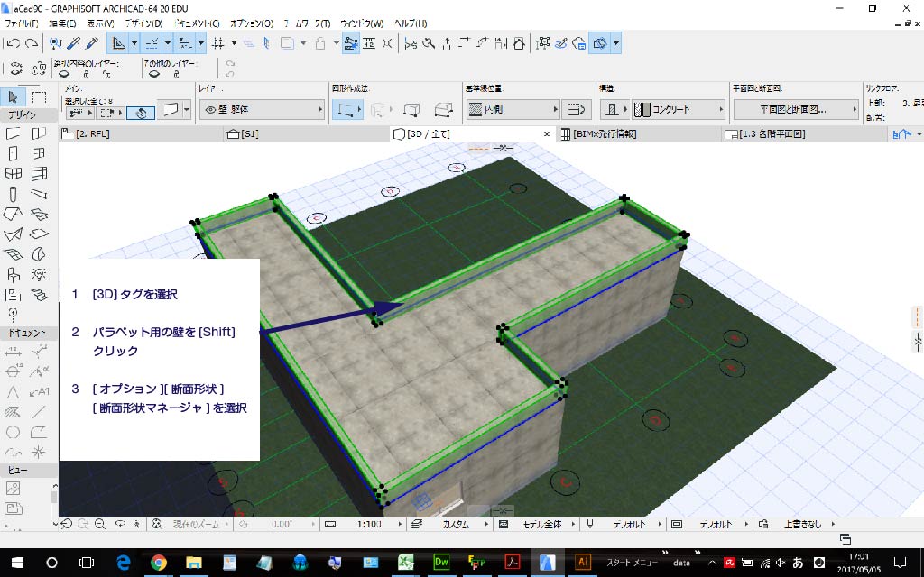Switch to the [1.3 各階平面図] tab
The width and height of the screenshot is (924, 577).
pyautogui.click(x=804, y=134)
